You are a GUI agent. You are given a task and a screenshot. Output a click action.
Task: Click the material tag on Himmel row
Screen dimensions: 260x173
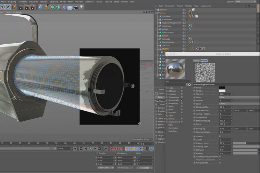pos(193,10)
